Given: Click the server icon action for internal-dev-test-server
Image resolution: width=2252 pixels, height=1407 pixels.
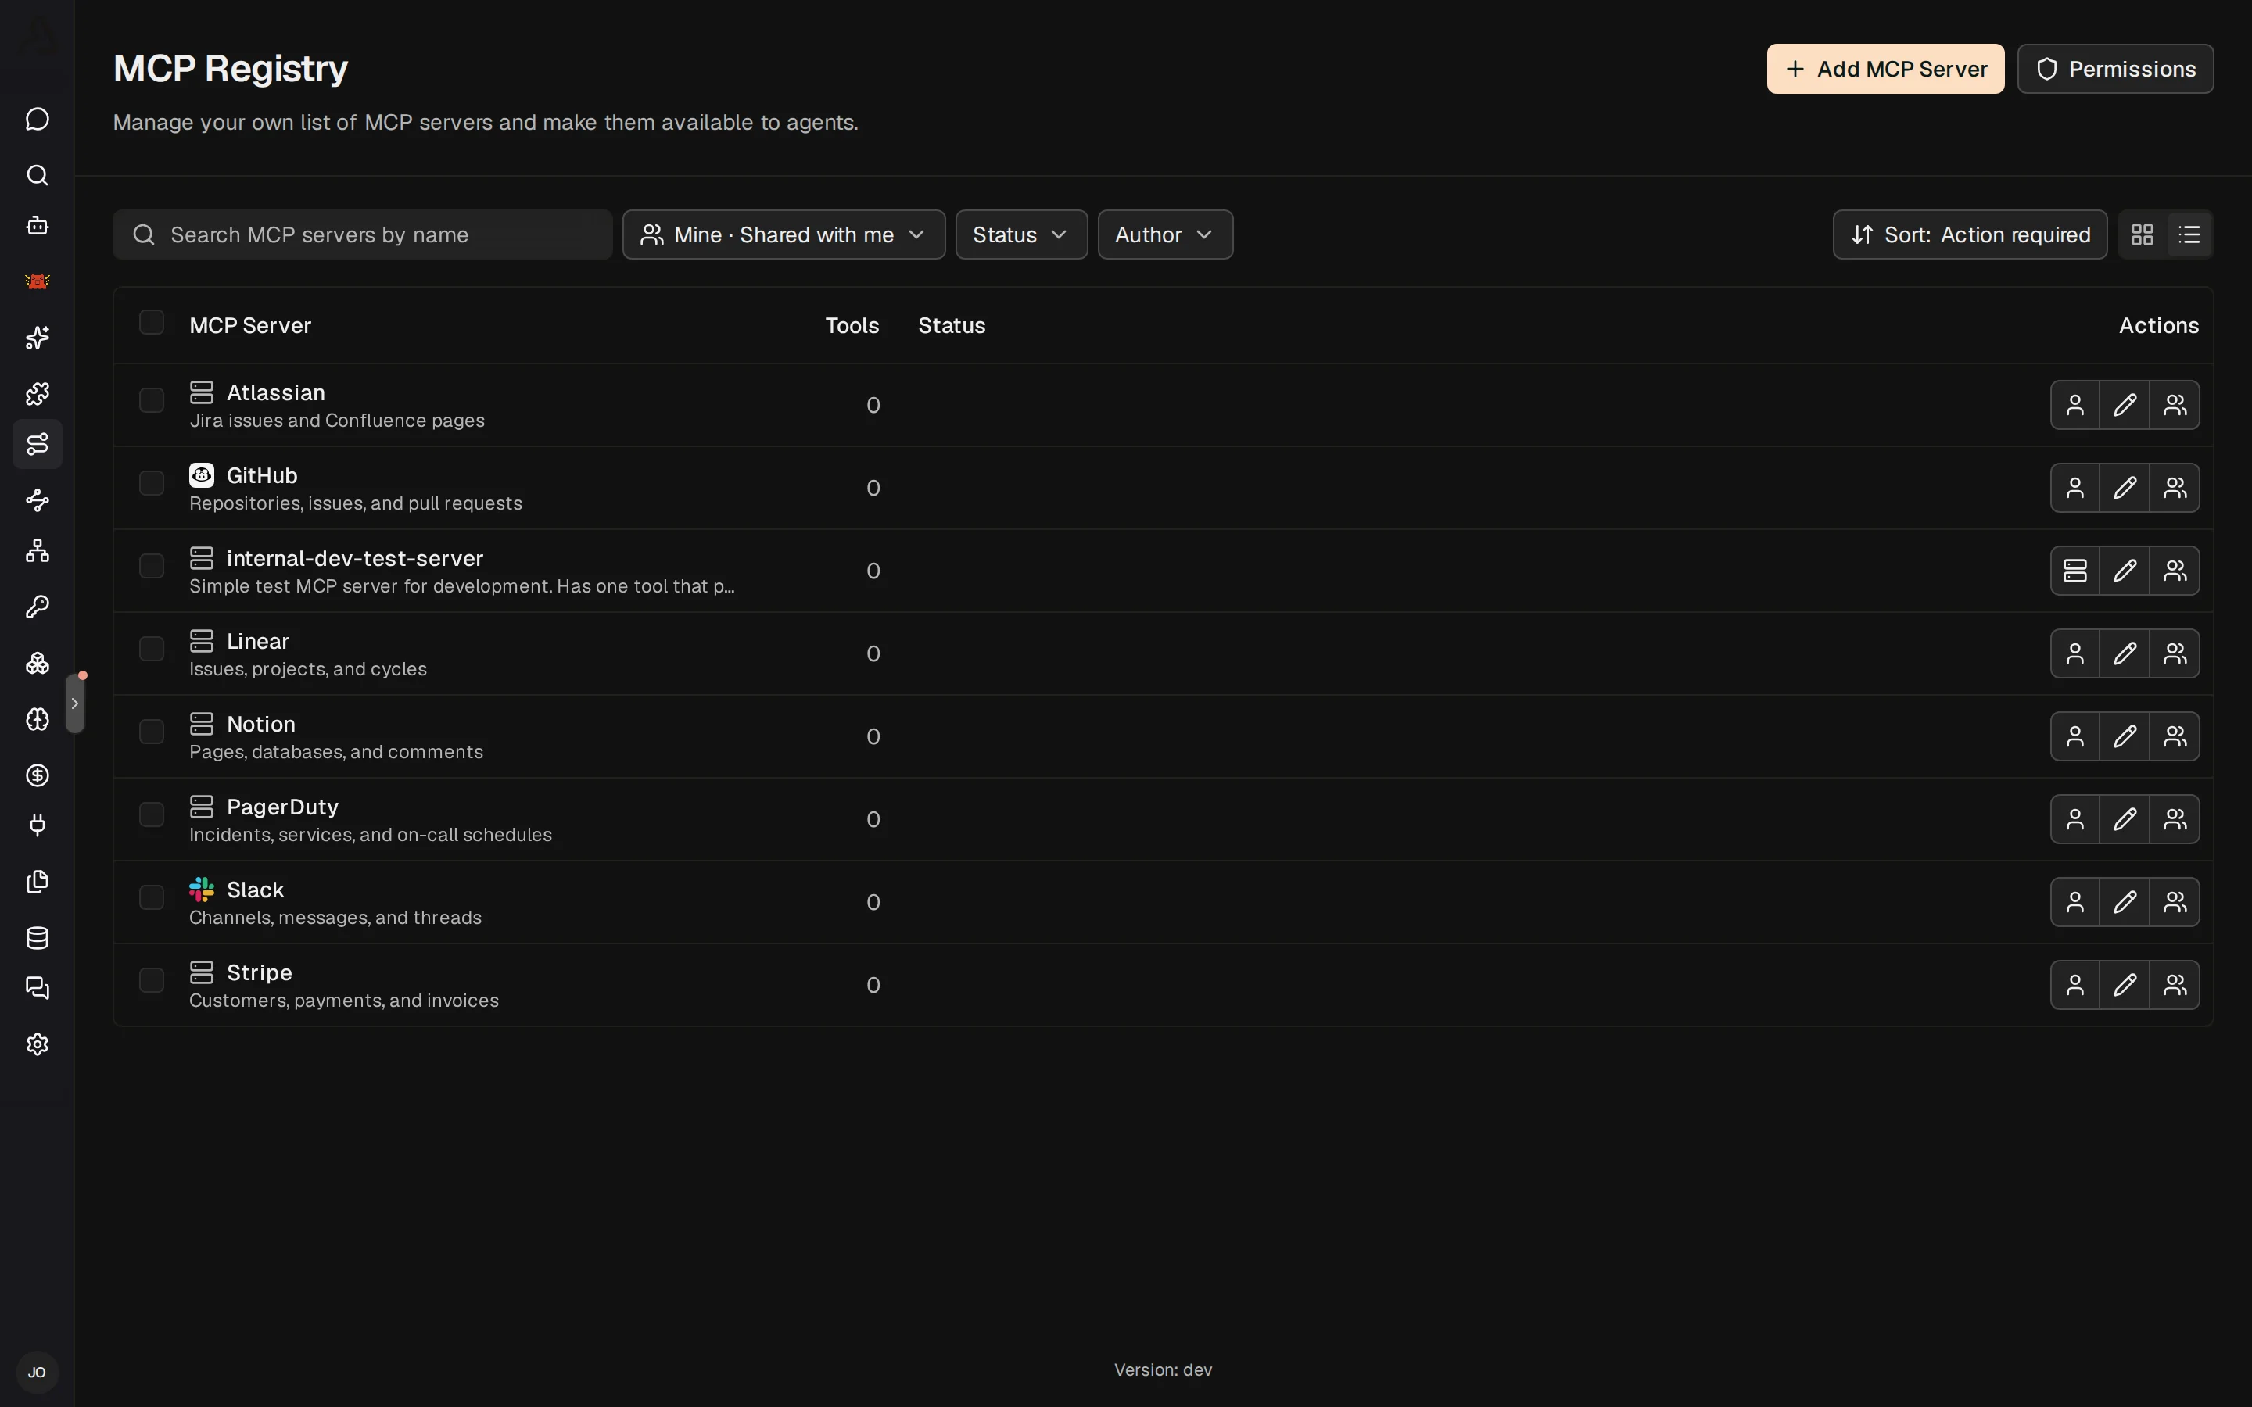Looking at the screenshot, I should (x=2075, y=571).
